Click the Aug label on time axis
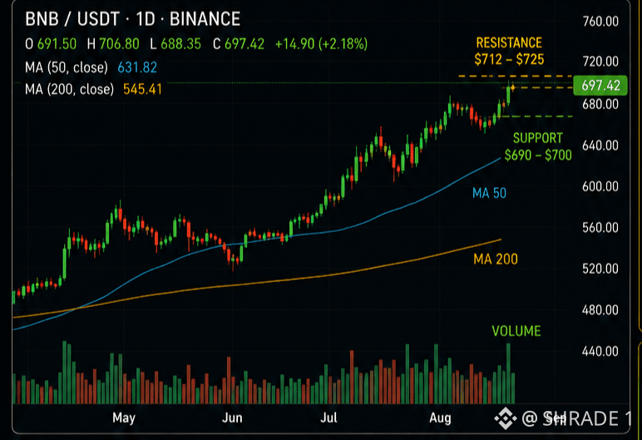Image resolution: width=642 pixels, height=440 pixels. tap(440, 418)
